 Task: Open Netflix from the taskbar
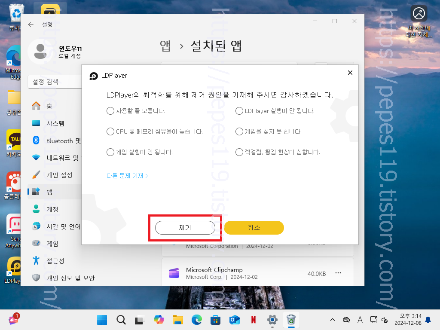[254, 320]
